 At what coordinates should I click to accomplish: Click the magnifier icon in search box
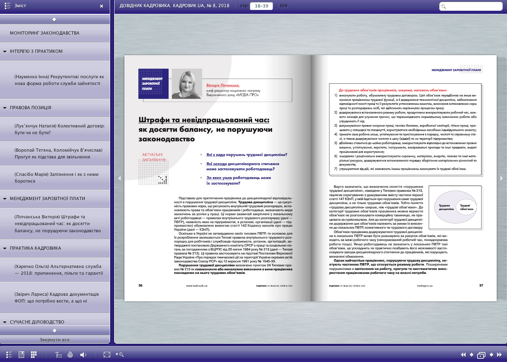[444, 6]
